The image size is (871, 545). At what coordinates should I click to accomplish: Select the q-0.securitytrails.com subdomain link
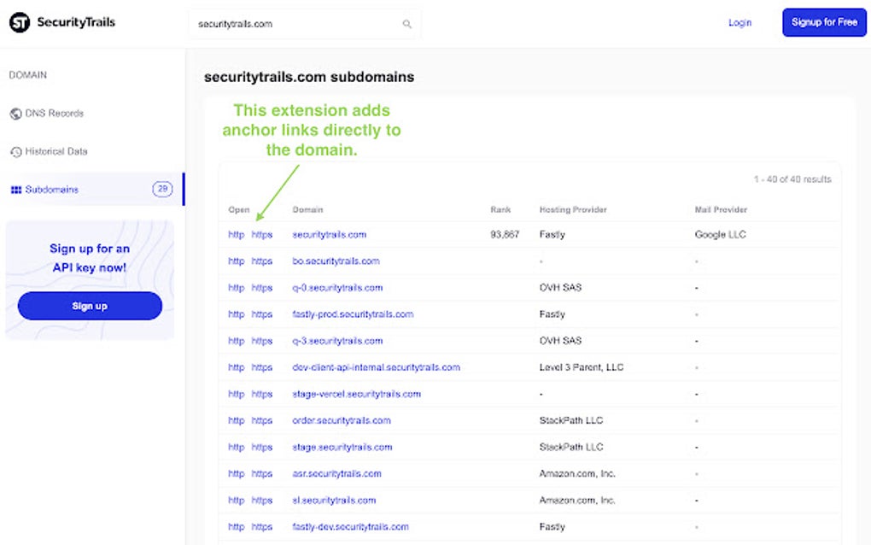coord(338,288)
